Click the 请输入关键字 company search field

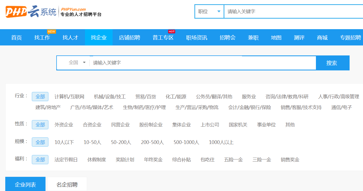[x=184, y=63]
